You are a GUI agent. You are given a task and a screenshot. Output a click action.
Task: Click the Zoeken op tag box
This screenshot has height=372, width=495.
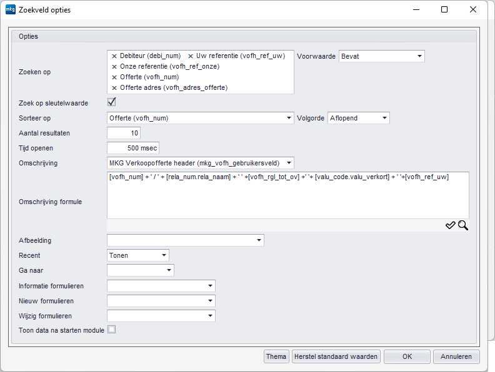tap(201, 72)
